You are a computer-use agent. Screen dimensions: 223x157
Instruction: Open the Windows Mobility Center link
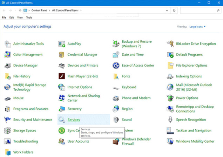pos(195,141)
